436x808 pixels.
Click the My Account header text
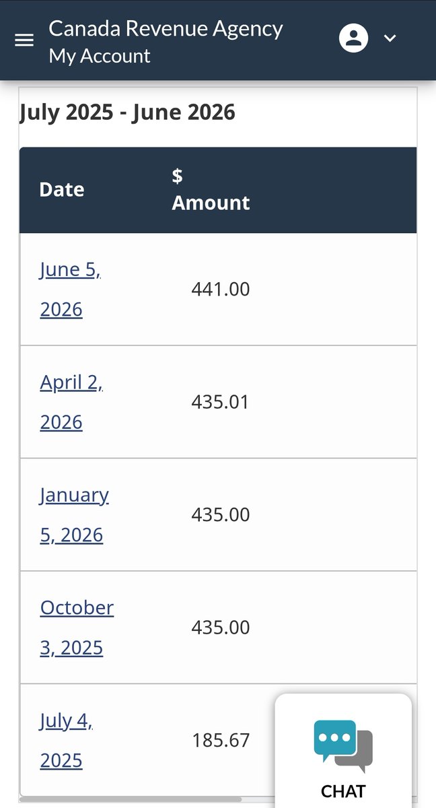(x=100, y=56)
